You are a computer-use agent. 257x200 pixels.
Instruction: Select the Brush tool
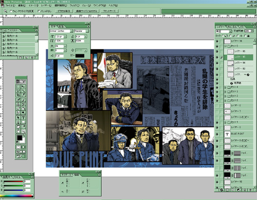coord(23,100)
